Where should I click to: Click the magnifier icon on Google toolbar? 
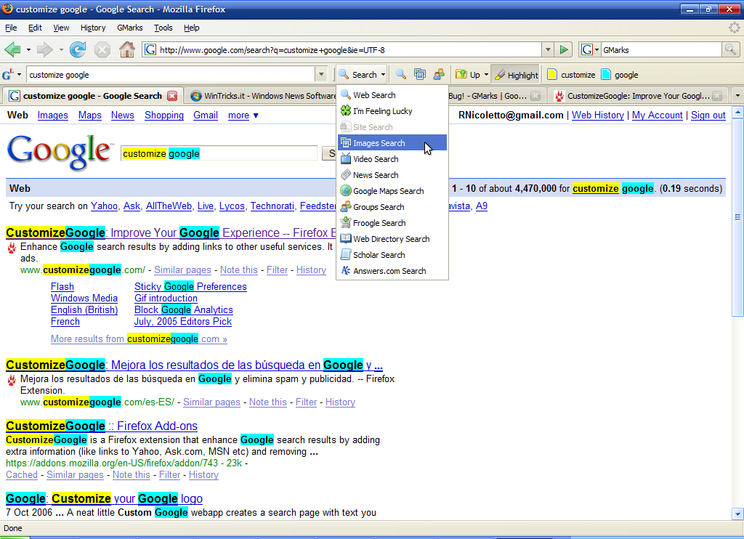[401, 75]
